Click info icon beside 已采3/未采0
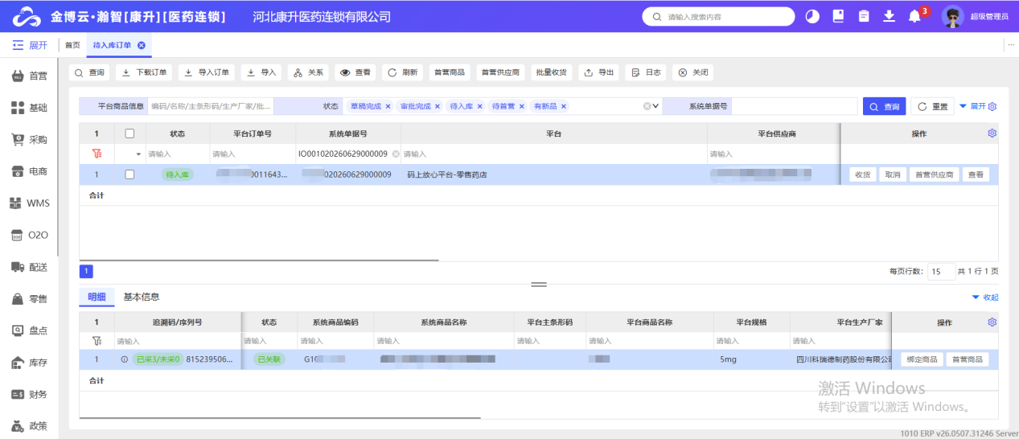Screen dimensions: 1019x439 tap(124, 359)
